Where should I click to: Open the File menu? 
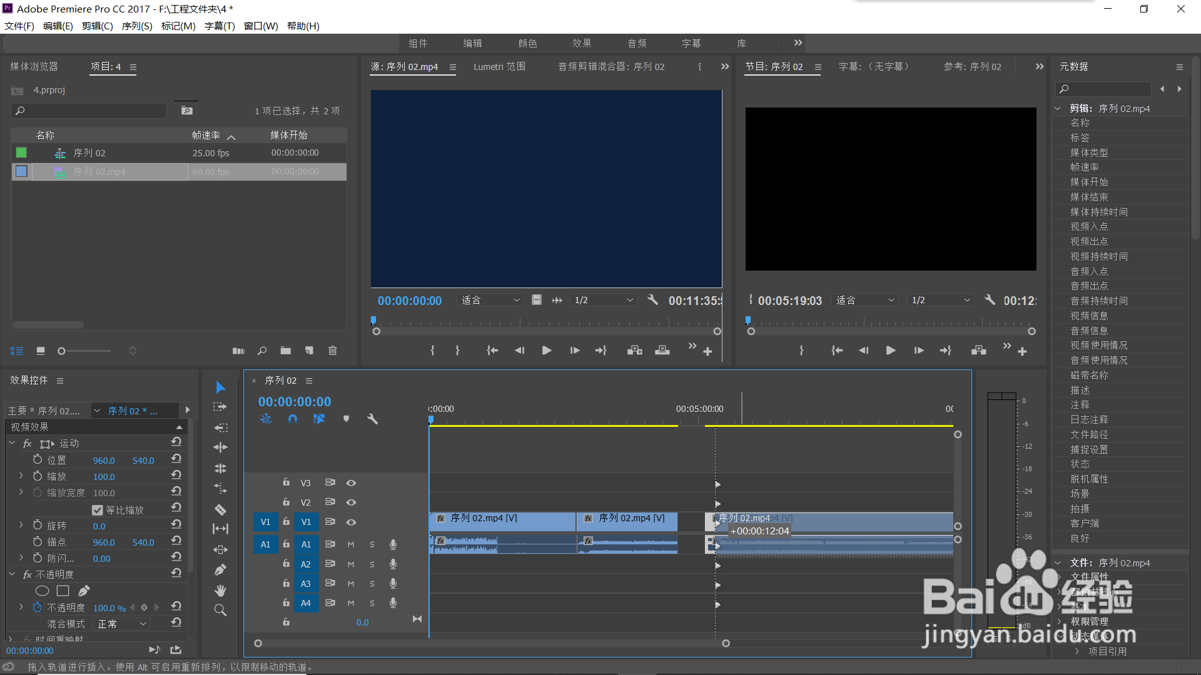click(x=19, y=26)
